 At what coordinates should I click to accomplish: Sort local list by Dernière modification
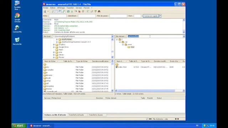100,62
